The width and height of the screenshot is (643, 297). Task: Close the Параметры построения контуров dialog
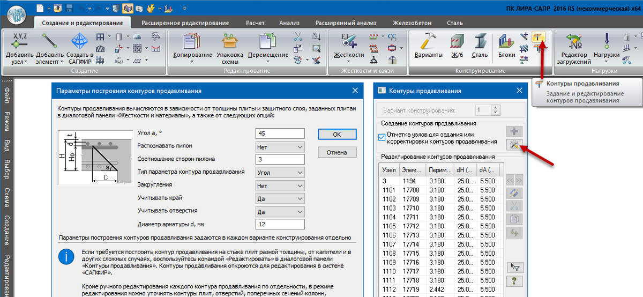point(355,91)
